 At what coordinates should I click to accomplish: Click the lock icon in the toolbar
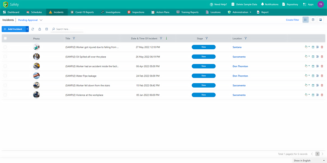(x=40, y=29)
